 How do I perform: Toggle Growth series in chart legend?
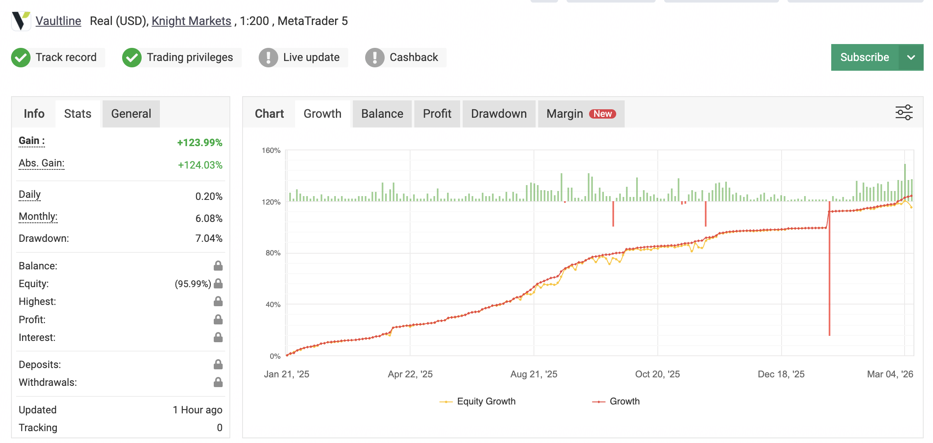pos(616,401)
